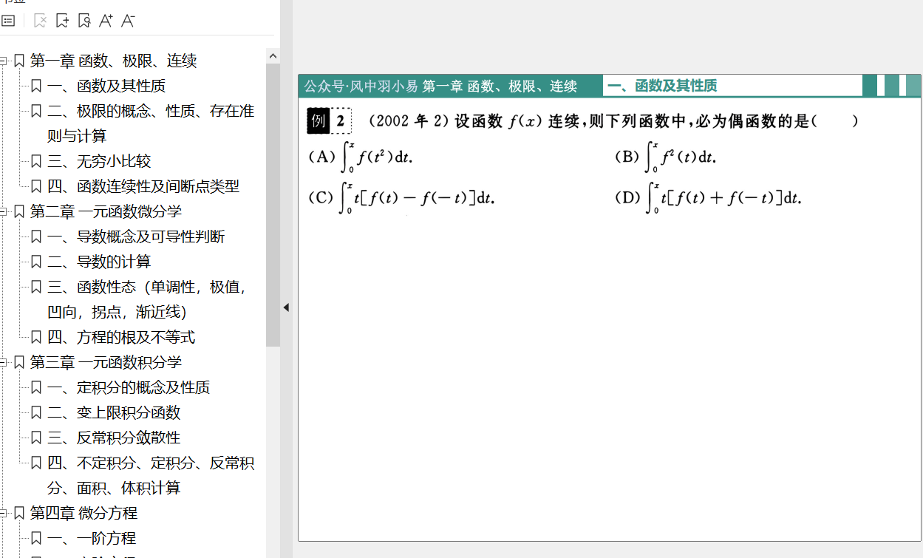Image resolution: width=923 pixels, height=558 pixels.
Task: Jump to bookmark 三、无穷小比较
Action: (99, 162)
